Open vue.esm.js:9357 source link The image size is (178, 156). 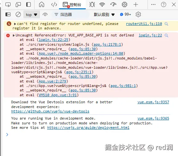tap(153, 102)
